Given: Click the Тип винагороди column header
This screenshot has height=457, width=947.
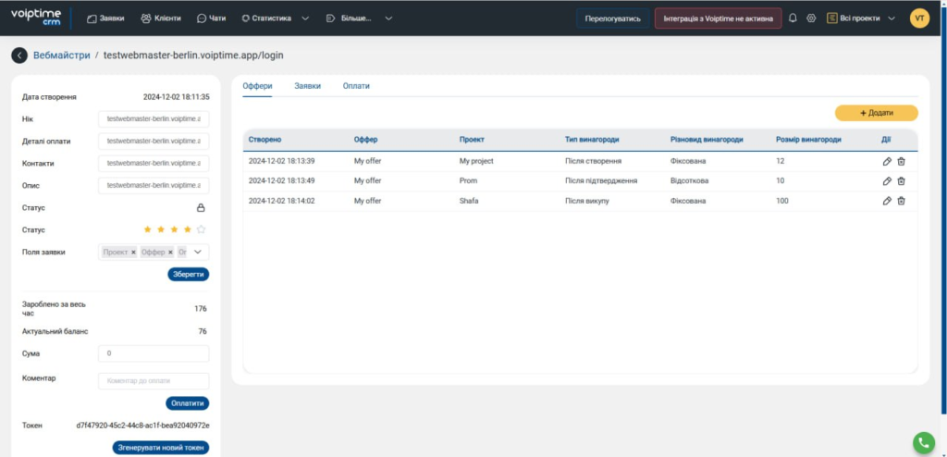Looking at the screenshot, I should coord(592,140).
